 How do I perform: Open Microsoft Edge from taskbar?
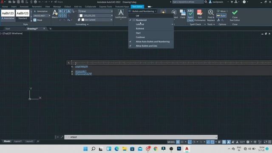117,149
